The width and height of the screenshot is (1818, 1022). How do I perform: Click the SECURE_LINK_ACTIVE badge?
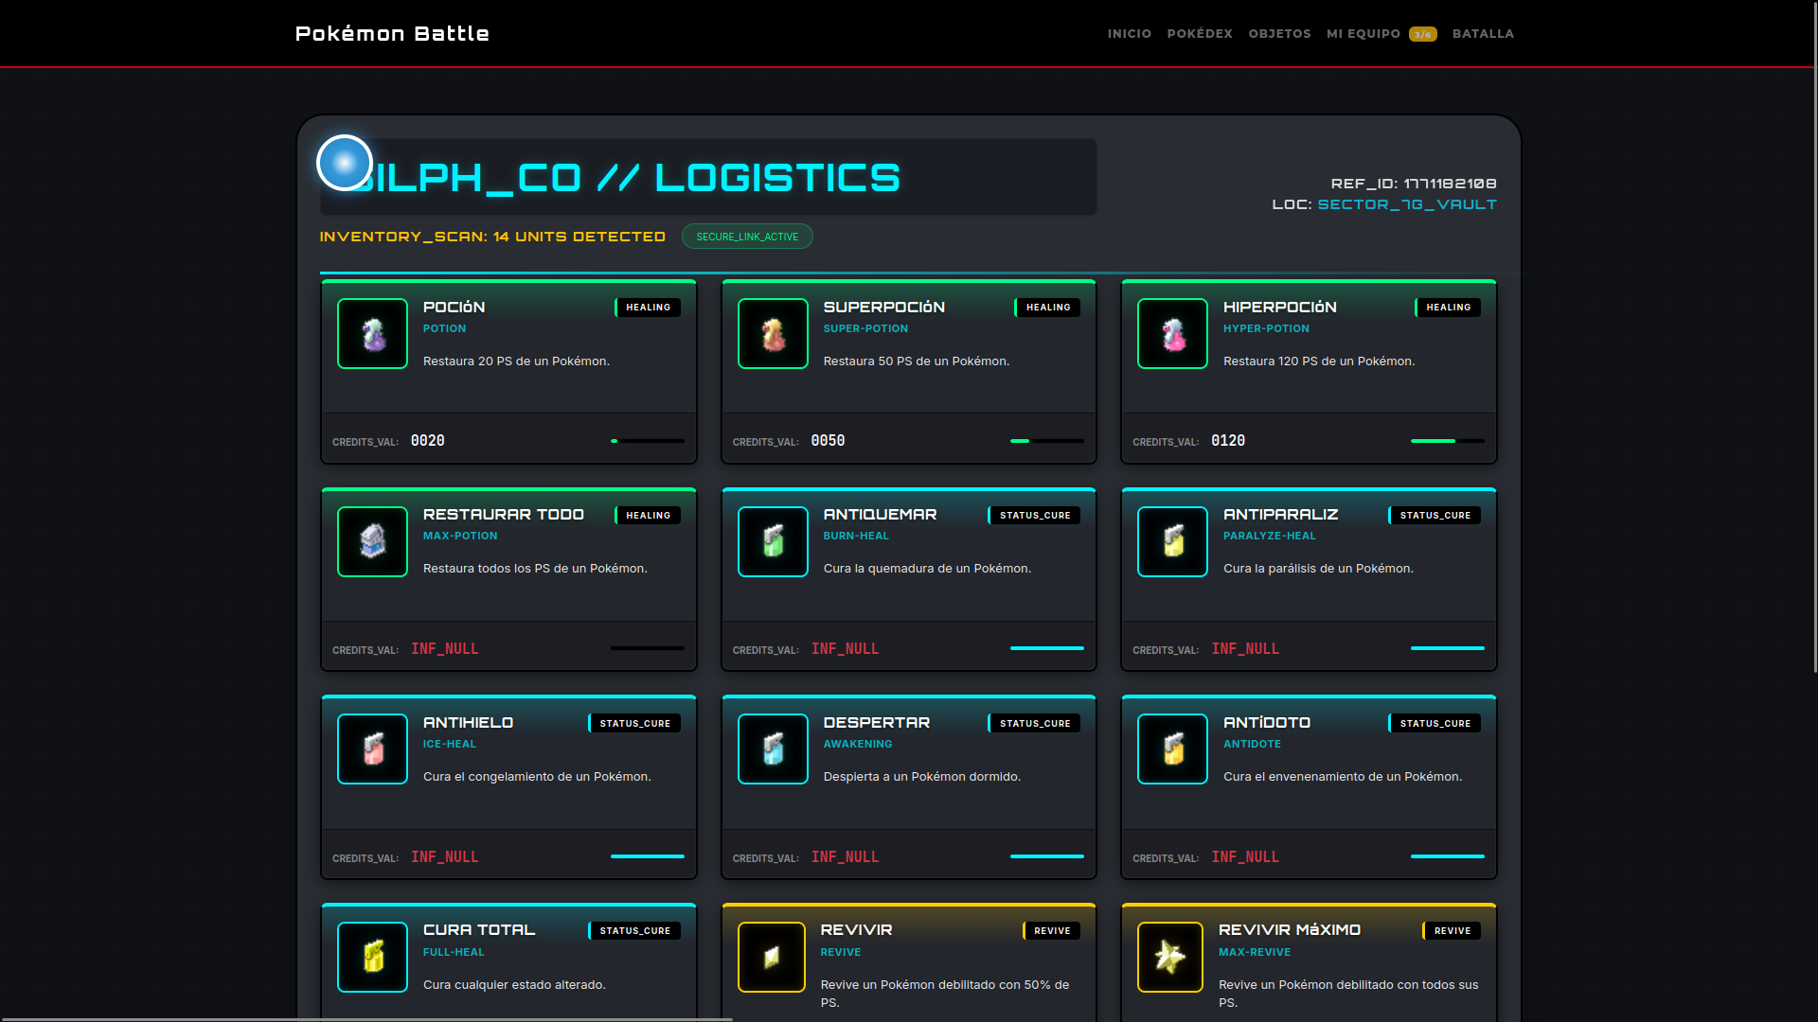(x=747, y=237)
